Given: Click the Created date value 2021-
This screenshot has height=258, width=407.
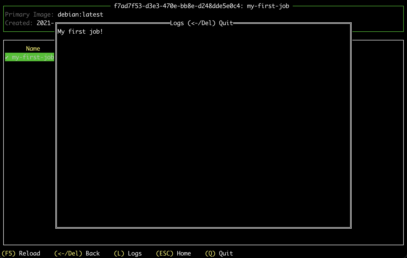Looking at the screenshot, I should click(x=45, y=23).
